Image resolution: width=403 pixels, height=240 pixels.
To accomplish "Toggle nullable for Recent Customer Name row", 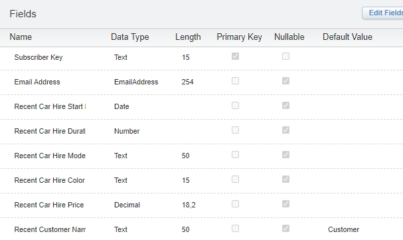I will tap(285, 229).
